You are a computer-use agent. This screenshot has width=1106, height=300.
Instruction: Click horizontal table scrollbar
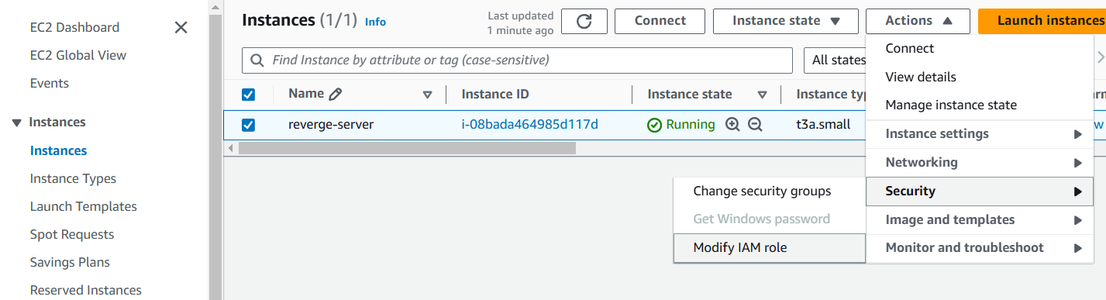(407, 147)
